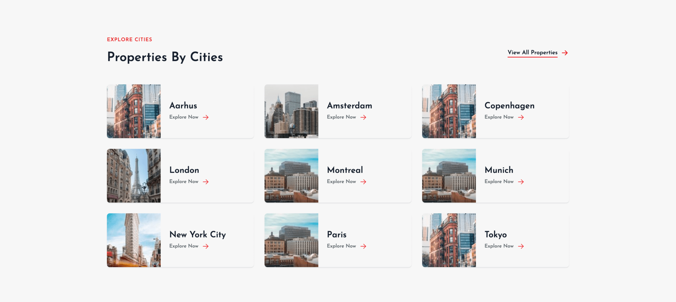Click the New York City Flatiron thumbnail
Image resolution: width=676 pixels, height=302 pixels.
(x=134, y=240)
